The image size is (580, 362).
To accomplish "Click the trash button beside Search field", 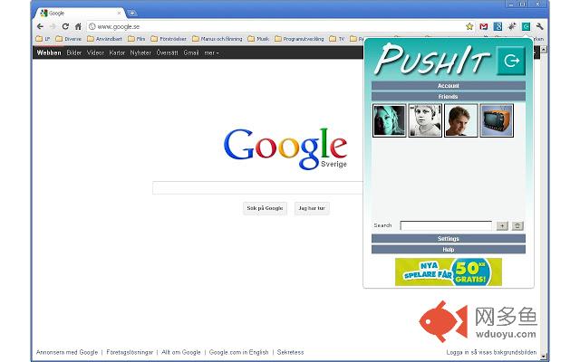I will pyautogui.click(x=517, y=225).
